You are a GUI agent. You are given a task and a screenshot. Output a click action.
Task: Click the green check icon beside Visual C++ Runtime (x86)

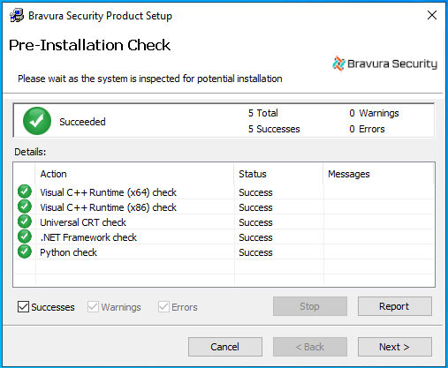pyautogui.click(x=25, y=207)
